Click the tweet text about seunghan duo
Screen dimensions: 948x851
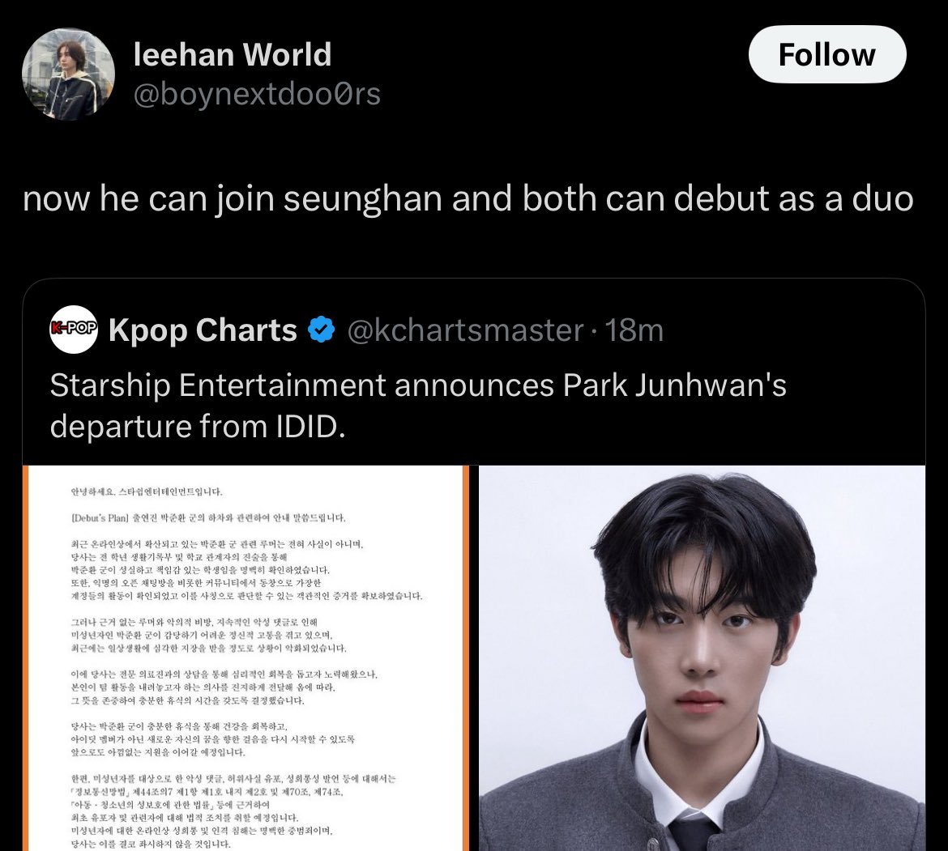(468, 198)
